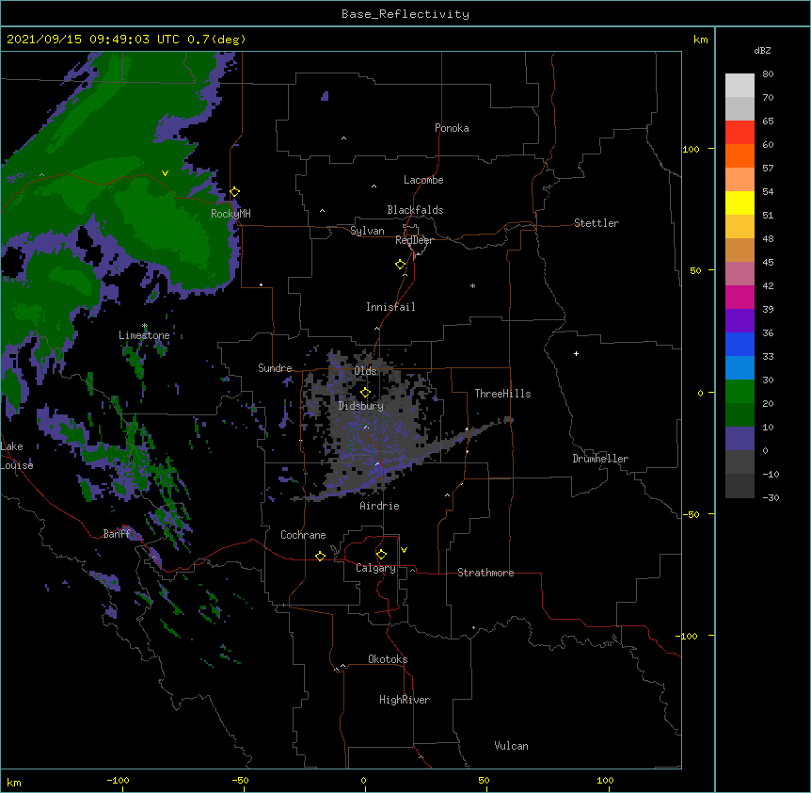
Task: Click the yellow V marker northwest of RockyMH
Action: [x=165, y=173]
